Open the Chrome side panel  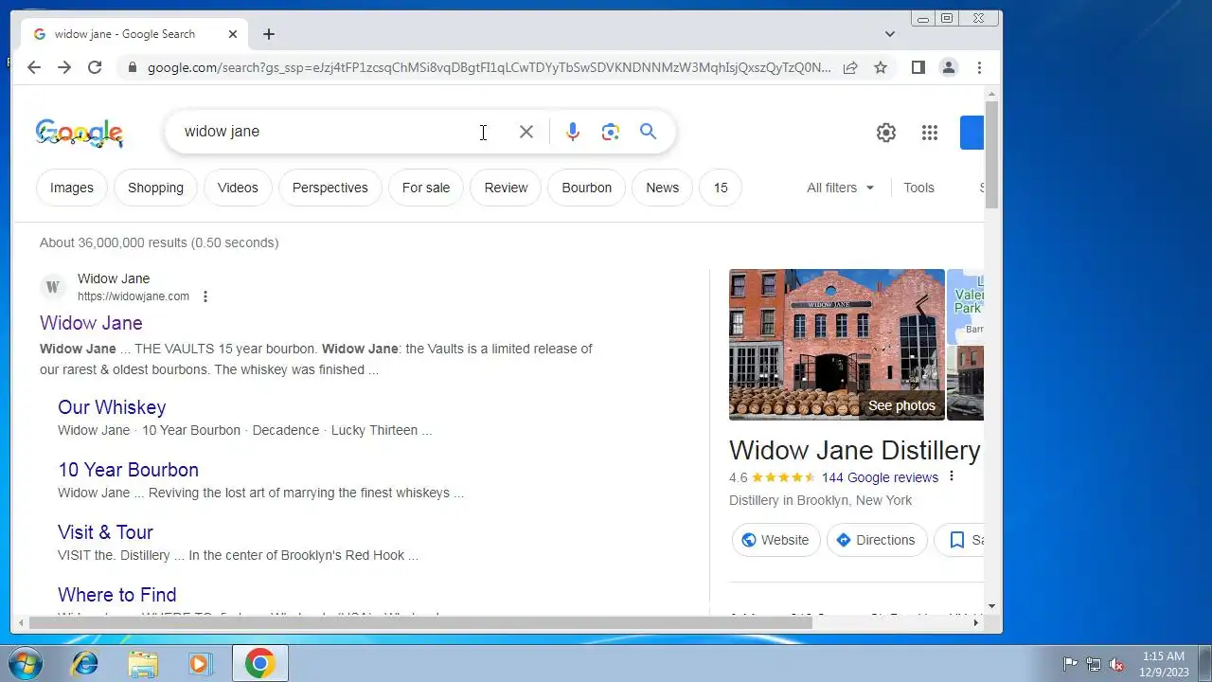pos(918,67)
